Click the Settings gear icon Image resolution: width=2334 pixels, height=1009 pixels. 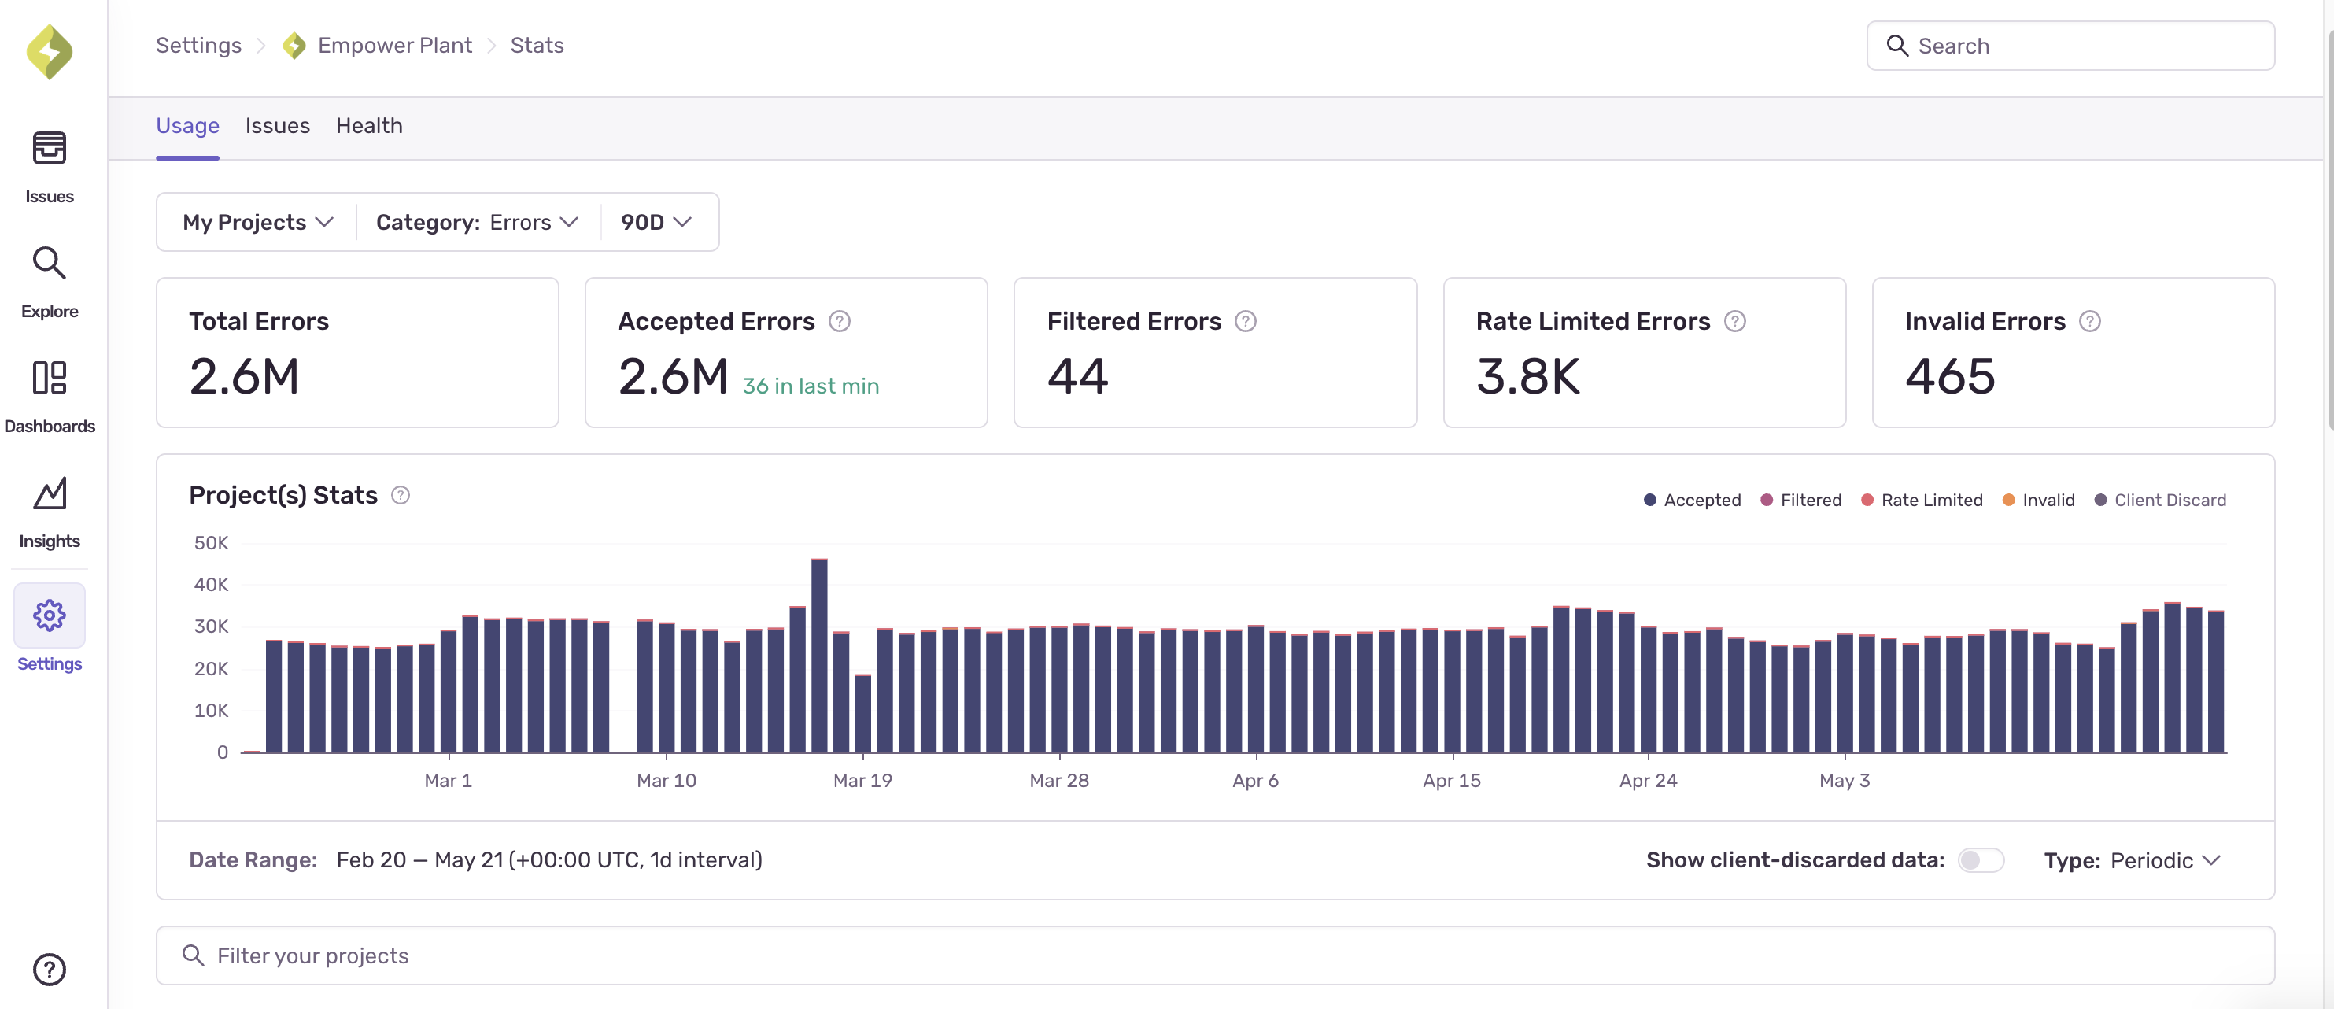pos(49,615)
